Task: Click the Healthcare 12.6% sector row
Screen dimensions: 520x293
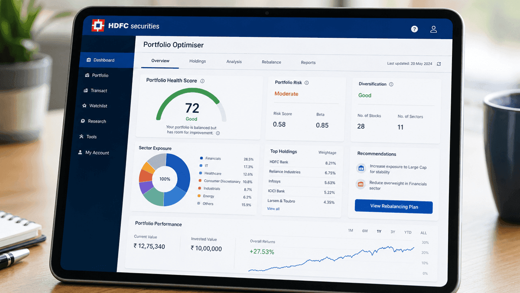Action: click(x=226, y=174)
